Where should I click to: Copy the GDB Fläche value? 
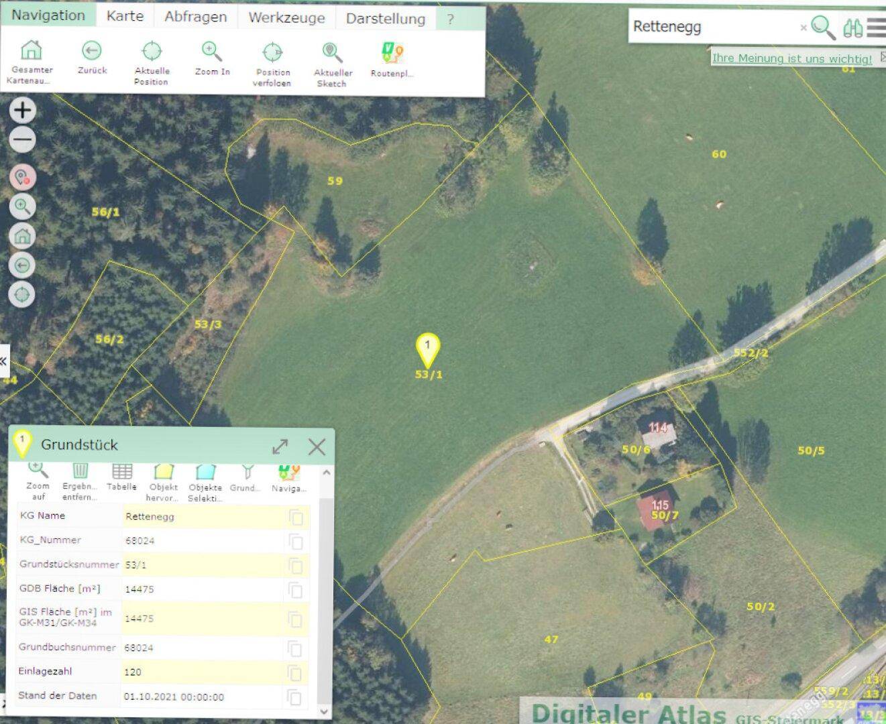296,590
